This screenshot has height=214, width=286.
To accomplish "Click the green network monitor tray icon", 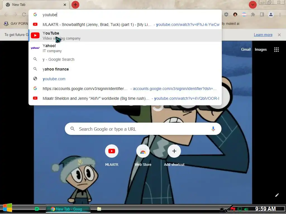I will tap(240, 209).
